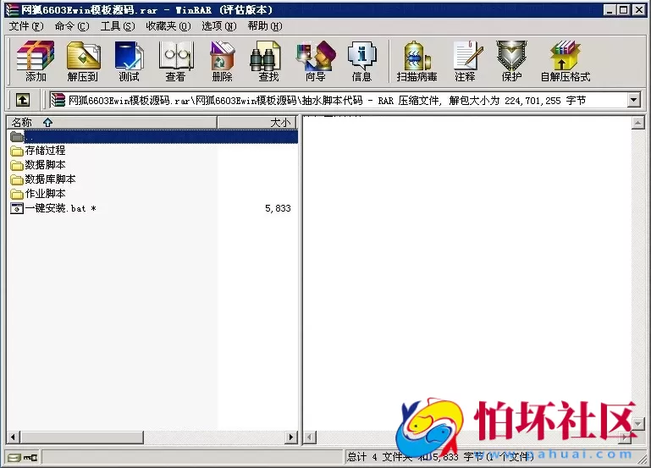Click the WinRAR title bar app icon
The width and height of the screenshot is (651, 468).
coord(13,10)
